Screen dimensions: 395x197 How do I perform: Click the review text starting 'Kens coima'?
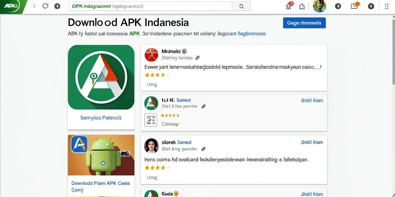(226, 160)
